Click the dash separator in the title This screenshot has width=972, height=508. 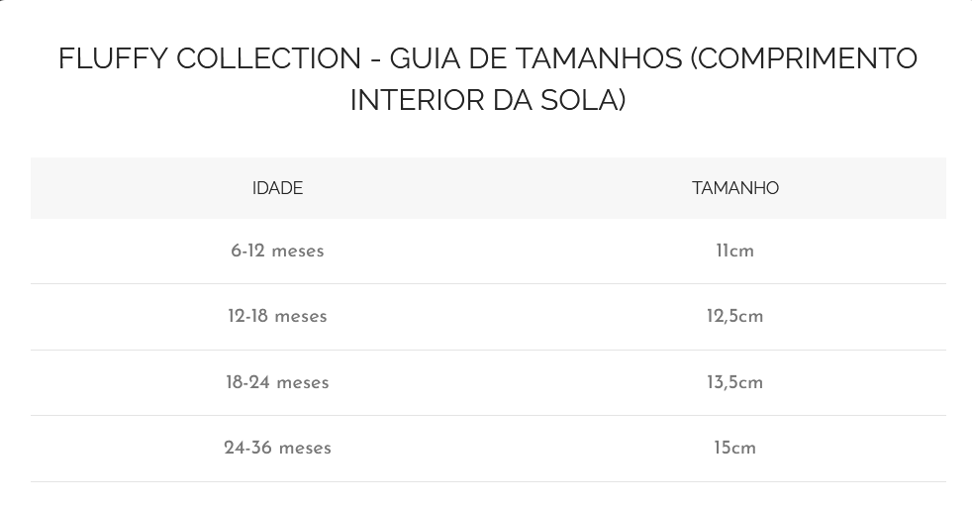(375, 59)
